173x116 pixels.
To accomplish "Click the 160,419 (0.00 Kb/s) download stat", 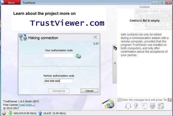I will click(x=25, y=113).
